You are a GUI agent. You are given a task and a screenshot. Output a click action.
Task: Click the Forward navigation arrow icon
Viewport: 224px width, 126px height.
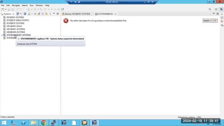click(55, 9)
